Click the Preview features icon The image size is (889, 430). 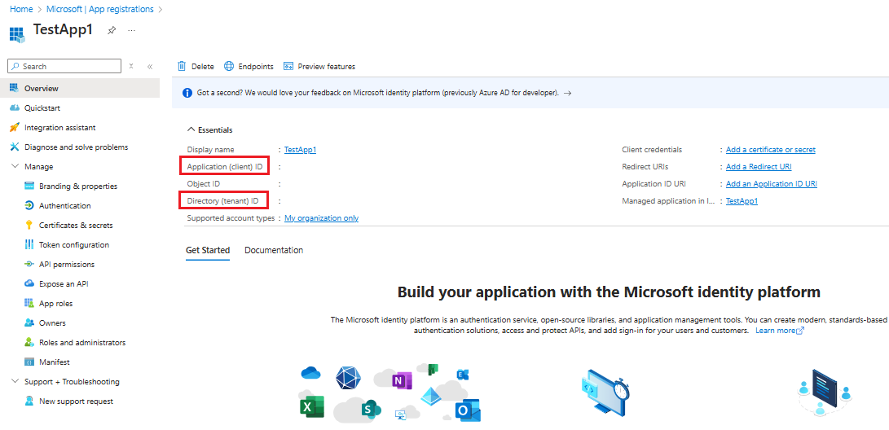pyautogui.click(x=288, y=66)
